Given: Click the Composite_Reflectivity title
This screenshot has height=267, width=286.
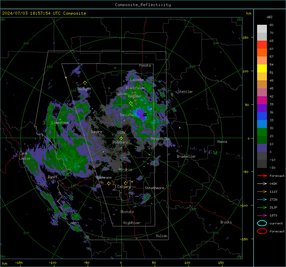Looking at the screenshot, I should (143, 4).
